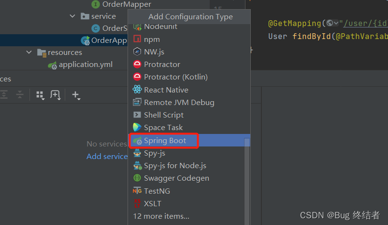Click the Shell Script terminal icon
This screenshot has height=225, width=388.
tap(137, 115)
